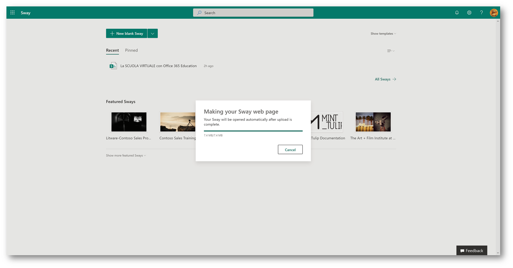Create a New blank Sway
Viewport: 513px width, 268px height.
click(x=126, y=33)
